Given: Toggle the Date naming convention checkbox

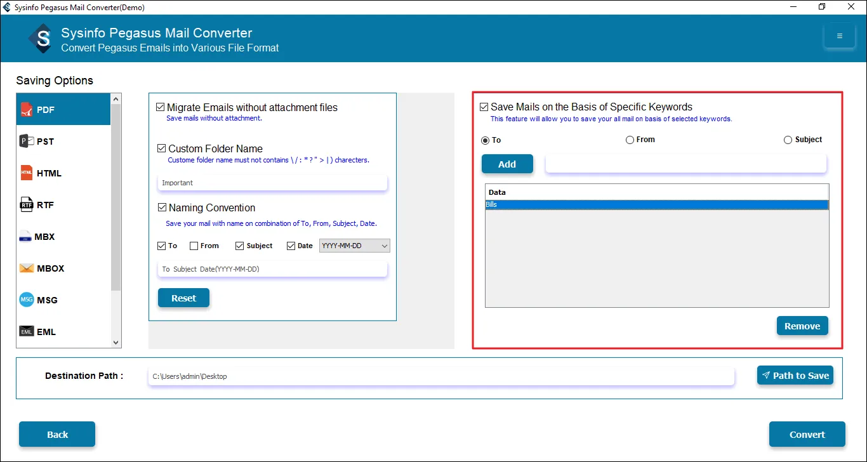Looking at the screenshot, I should coord(291,246).
